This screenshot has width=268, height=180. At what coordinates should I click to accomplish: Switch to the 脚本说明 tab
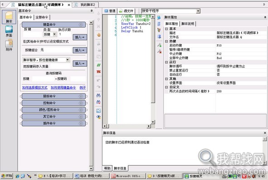coord(187,24)
